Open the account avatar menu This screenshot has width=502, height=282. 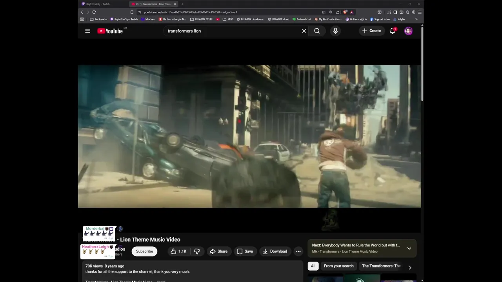click(408, 31)
